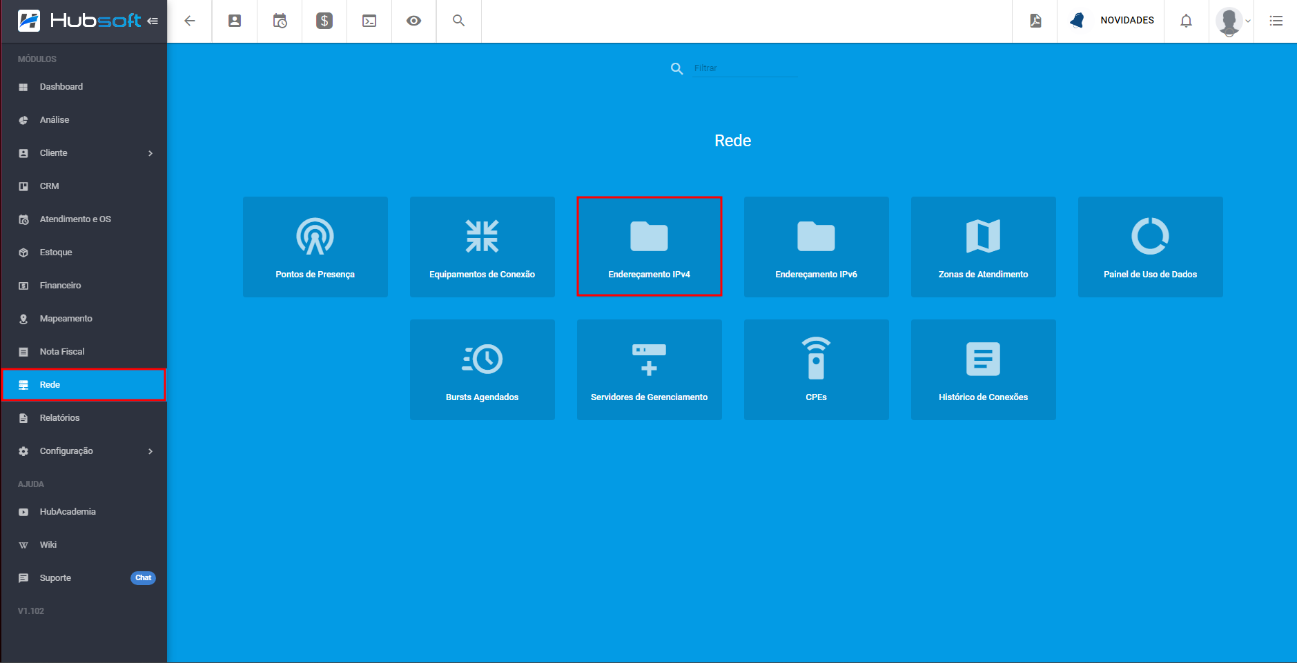Open the dollar sign financial toolbar icon

[324, 21]
